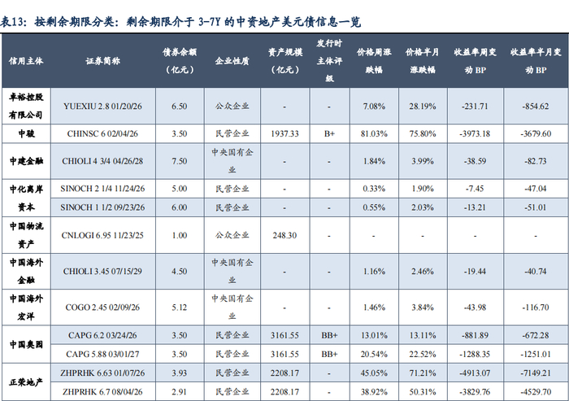
Task: Select the -4913.07 yield change value
Action: [x=475, y=373]
